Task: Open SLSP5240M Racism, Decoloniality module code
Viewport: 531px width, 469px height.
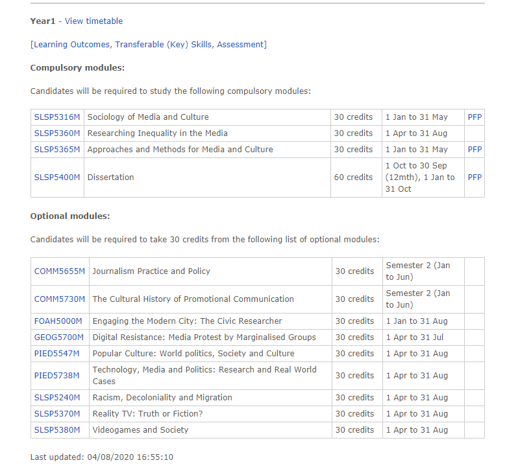Action: tap(57, 398)
